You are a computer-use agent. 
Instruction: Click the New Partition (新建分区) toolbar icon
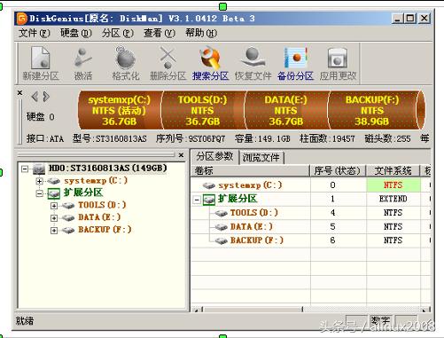pyautogui.click(x=41, y=58)
